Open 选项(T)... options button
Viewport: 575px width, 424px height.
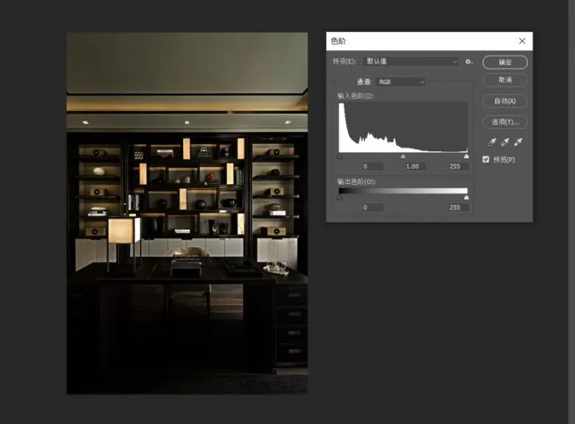505,122
